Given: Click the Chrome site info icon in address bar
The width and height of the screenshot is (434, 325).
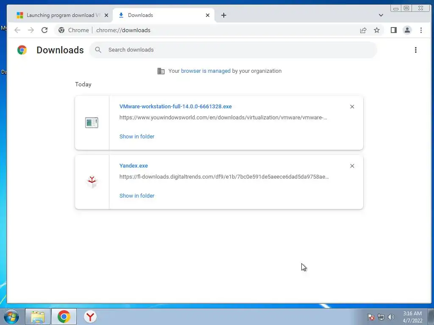Looking at the screenshot, I should point(61,30).
